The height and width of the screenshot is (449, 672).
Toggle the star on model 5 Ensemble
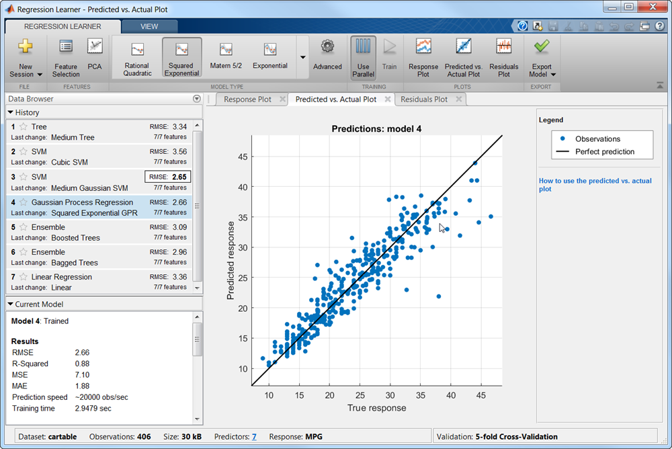23,227
